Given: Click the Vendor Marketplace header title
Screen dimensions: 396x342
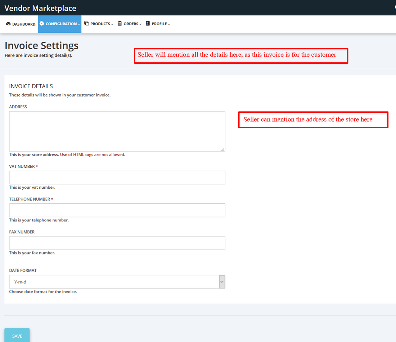Looking at the screenshot, I should [40, 8].
